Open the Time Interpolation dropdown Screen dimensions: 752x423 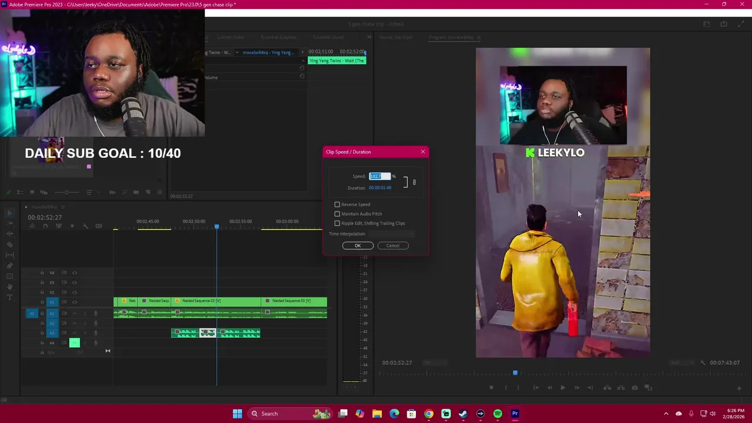[391, 234]
